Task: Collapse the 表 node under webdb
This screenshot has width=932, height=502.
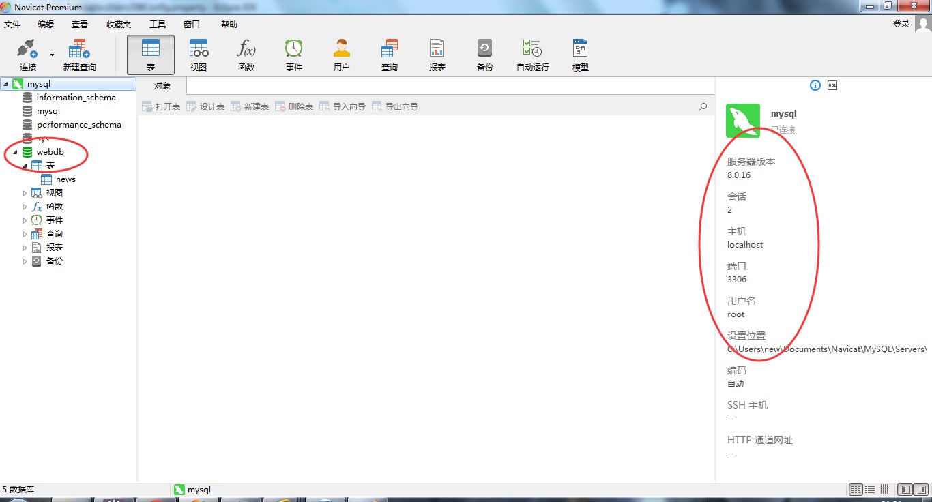Action: [25, 166]
